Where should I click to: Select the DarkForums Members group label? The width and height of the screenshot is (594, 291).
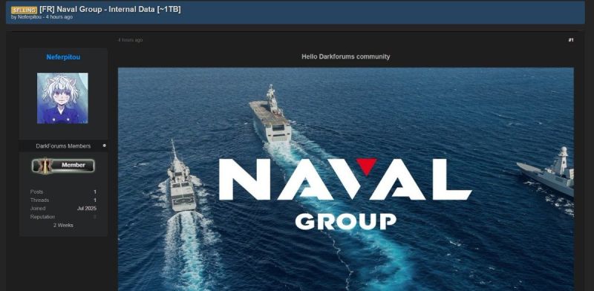tap(63, 146)
